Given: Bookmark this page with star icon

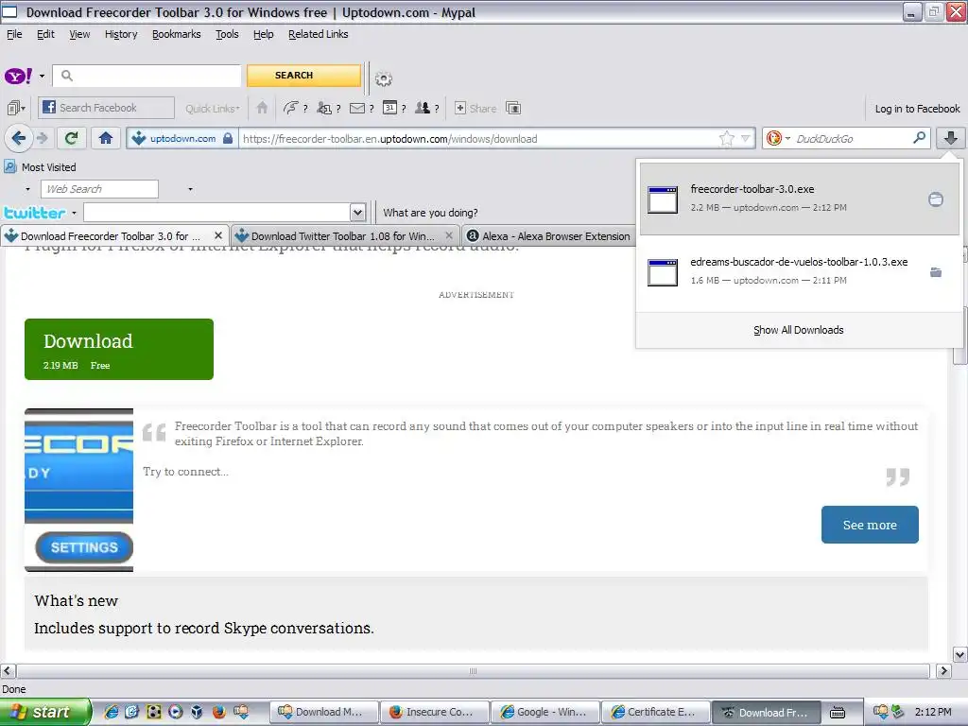Looking at the screenshot, I should (727, 138).
